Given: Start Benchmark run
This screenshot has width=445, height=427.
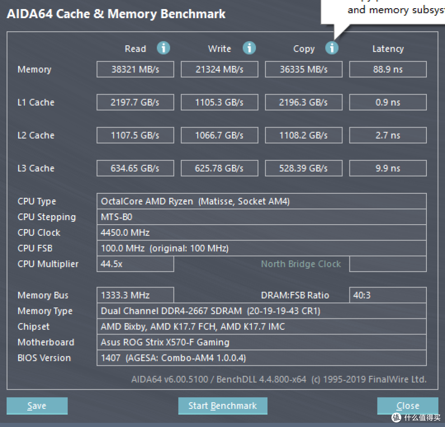Looking at the screenshot, I should coord(223,406).
